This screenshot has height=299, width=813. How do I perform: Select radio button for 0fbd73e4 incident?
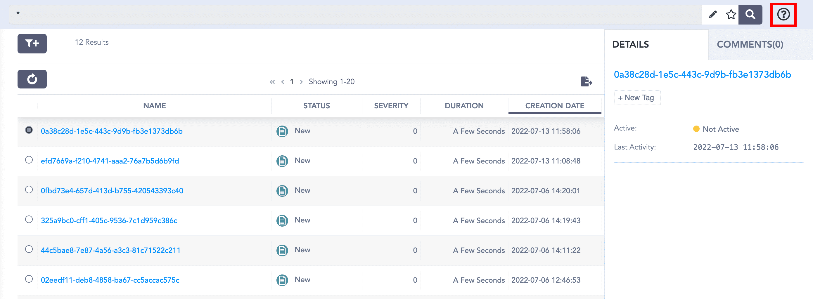pyautogui.click(x=29, y=190)
